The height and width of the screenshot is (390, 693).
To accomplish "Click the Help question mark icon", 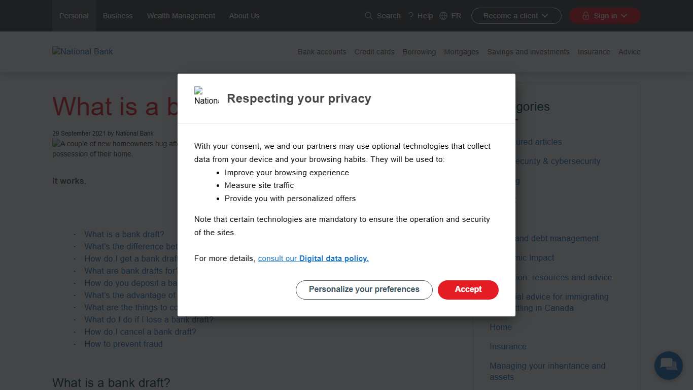I will tap(411, 16).
